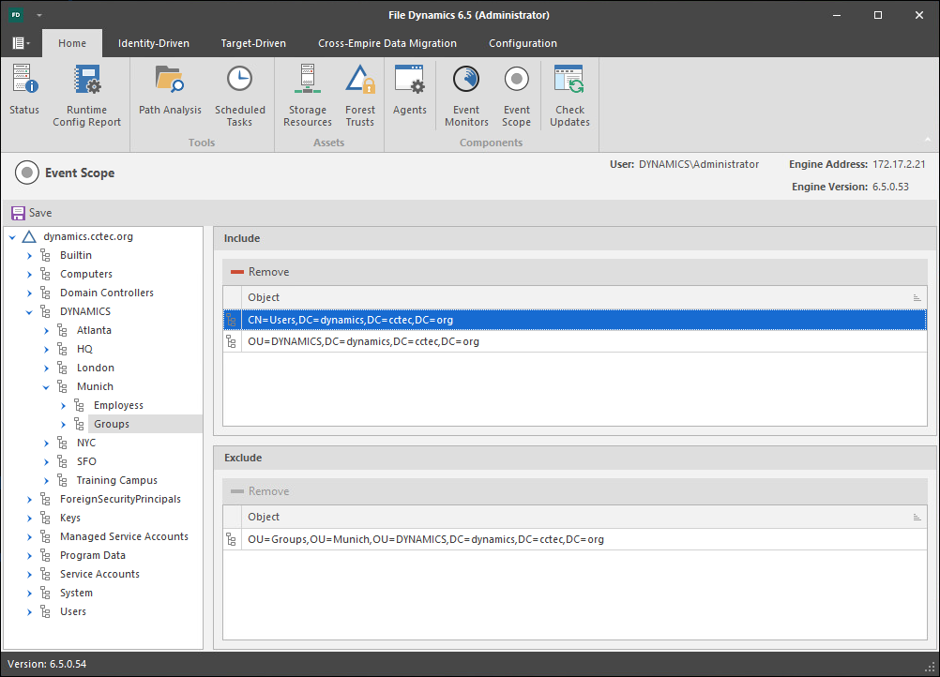Select the Training Campus tree item
This screenshot has height=677, width=940.
(x=116, y=480)
